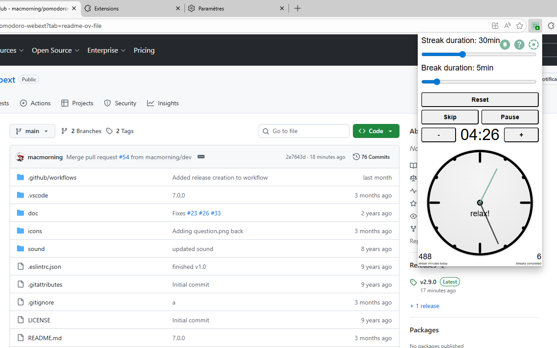Open 'Added release creation to workflow' commit
Viewport: 557px width, 348px height.
[x=220, y=177]
